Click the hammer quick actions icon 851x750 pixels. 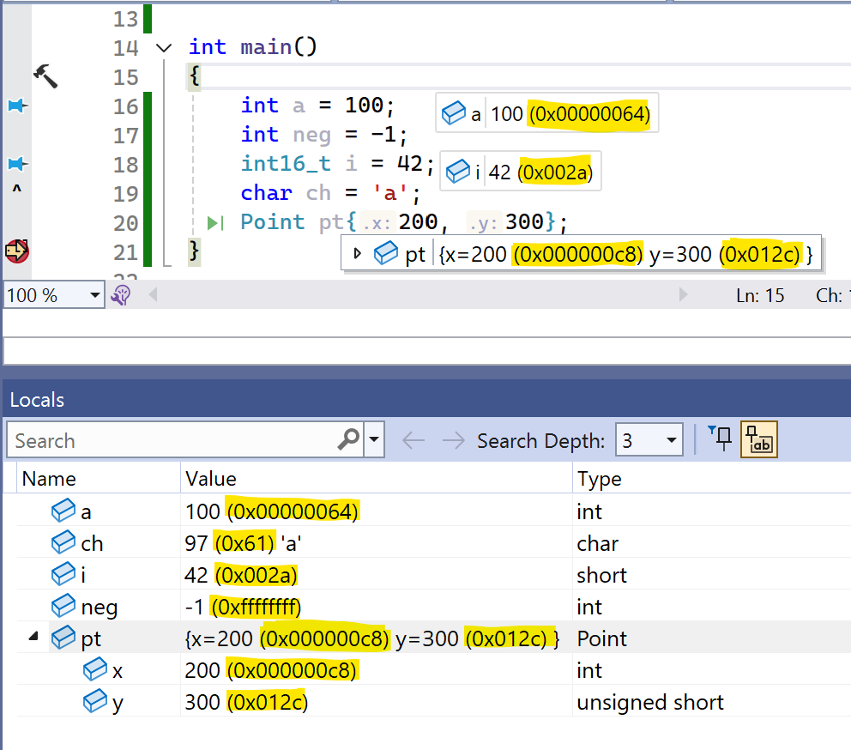(x=45, y=76)
